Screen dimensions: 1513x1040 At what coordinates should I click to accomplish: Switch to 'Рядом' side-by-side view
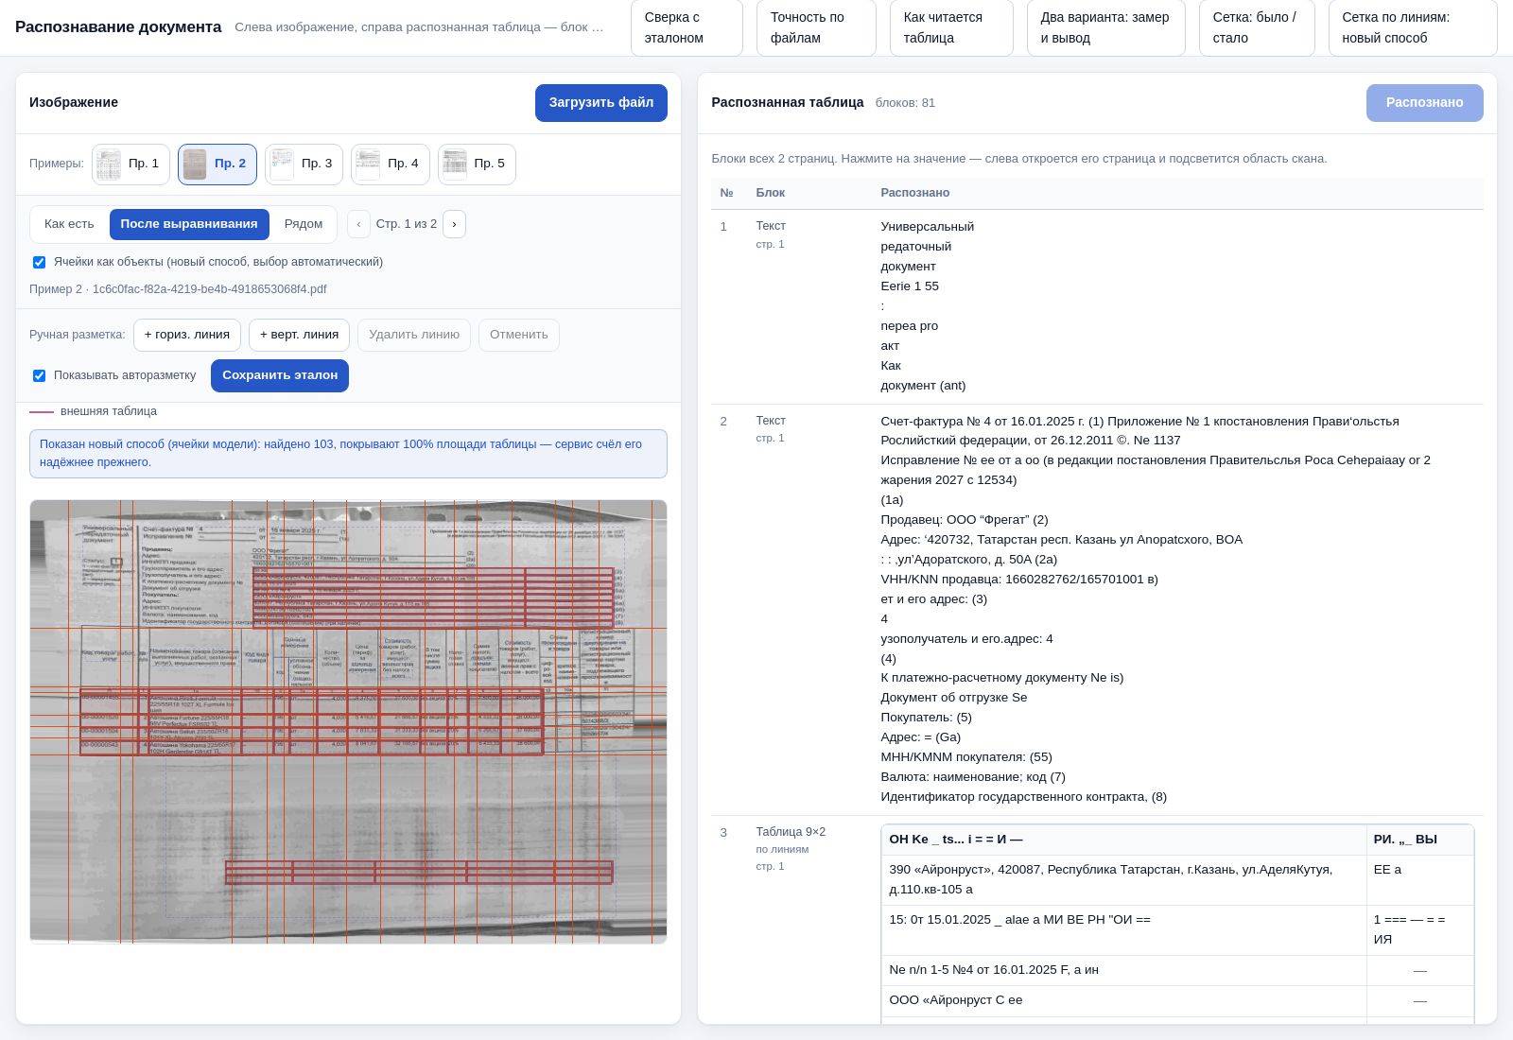304,225
